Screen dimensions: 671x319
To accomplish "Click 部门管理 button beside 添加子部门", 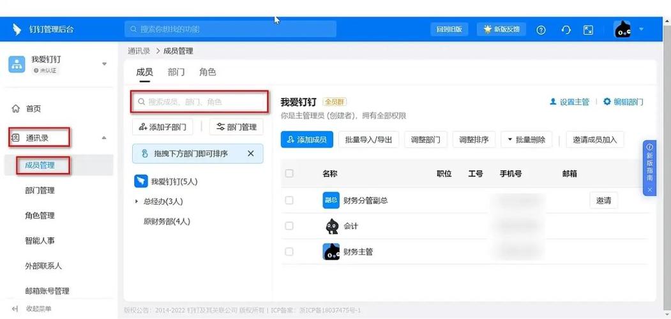I will click(236, 127).
